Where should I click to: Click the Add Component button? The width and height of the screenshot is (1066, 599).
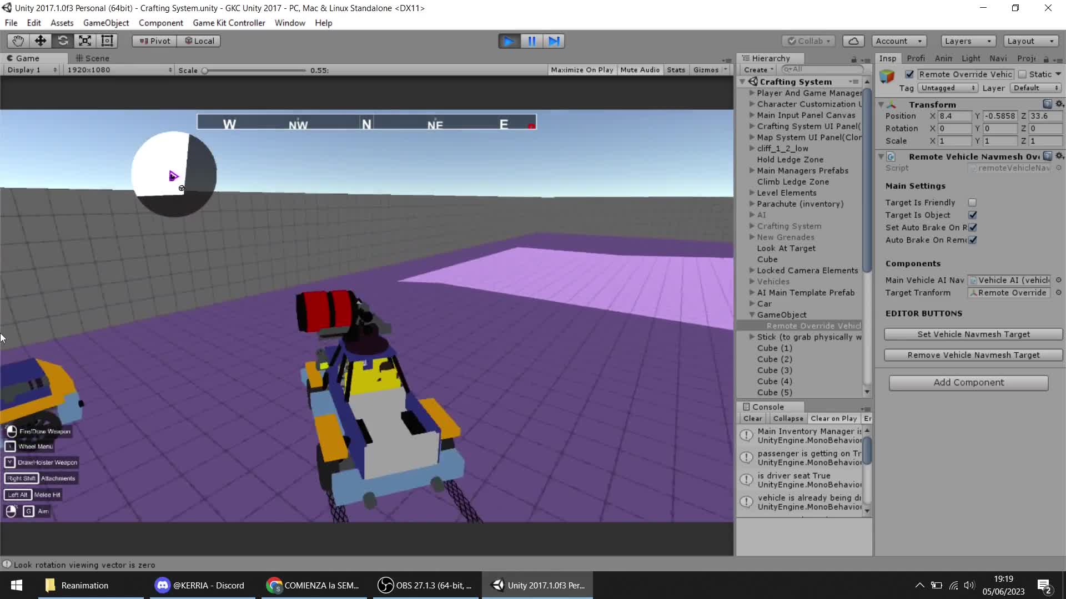pos(968,383)
